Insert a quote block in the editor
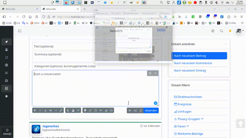Screen dimensions: 246x138 tap(50, 110)
